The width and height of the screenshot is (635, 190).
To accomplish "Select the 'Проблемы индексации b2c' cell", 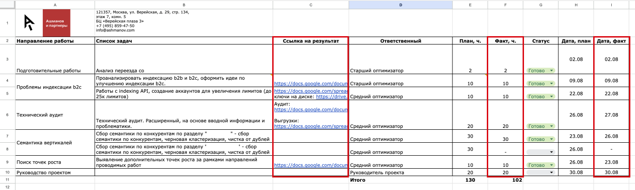I will point(55,87).
